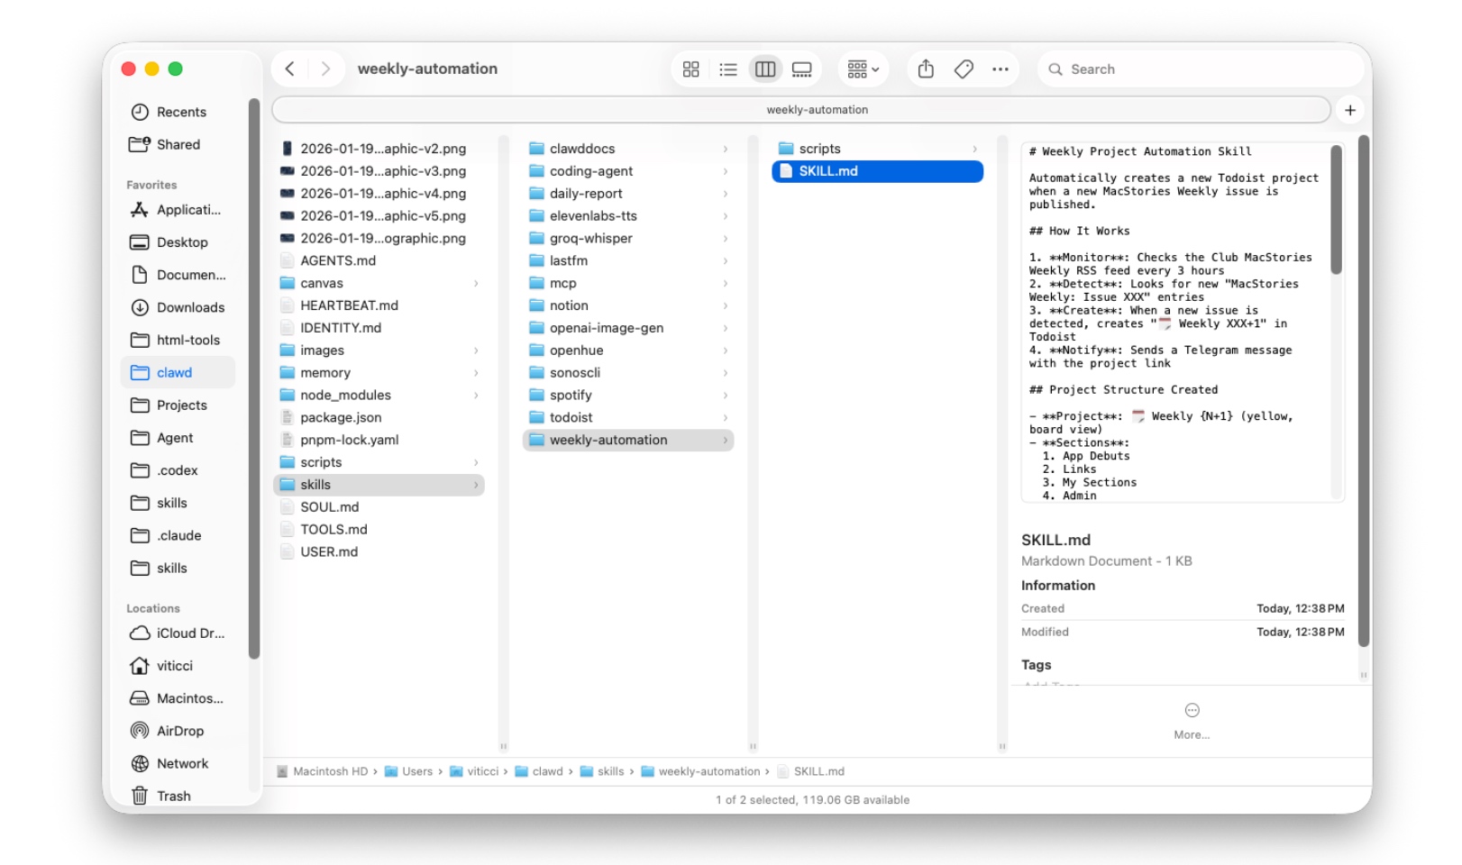
Task: Select package.json file
Action: click(379, 418)
